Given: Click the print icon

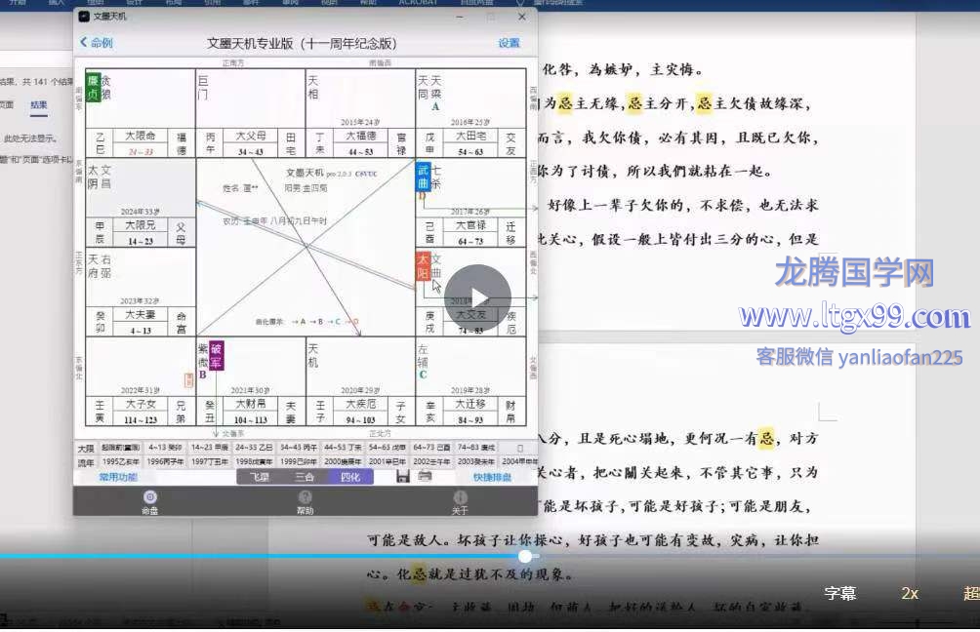Looking at the screenshot, I should click(x=425, y=477).
